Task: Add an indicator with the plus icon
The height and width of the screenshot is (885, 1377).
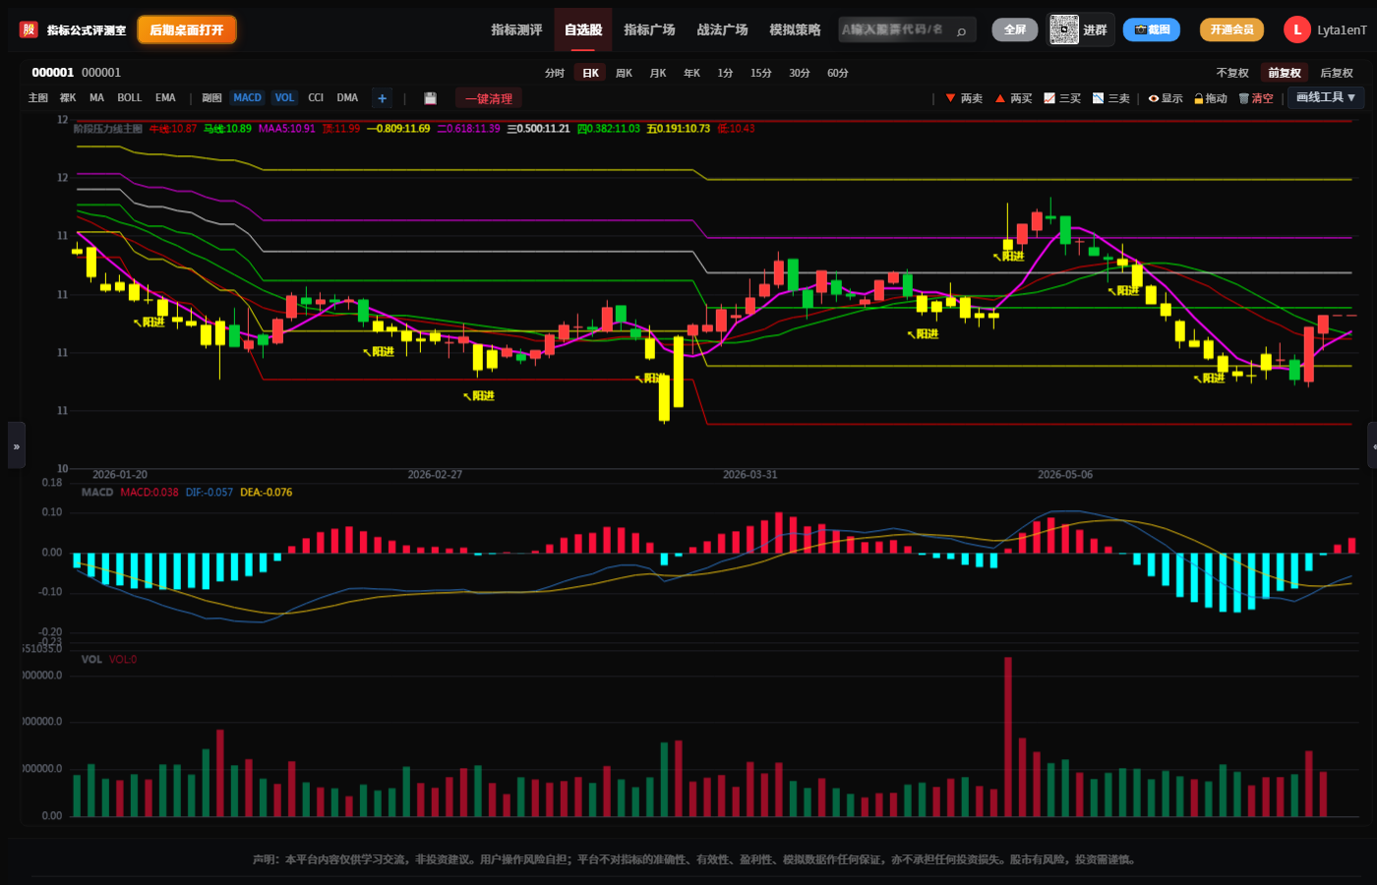Action: coord(383,98)
